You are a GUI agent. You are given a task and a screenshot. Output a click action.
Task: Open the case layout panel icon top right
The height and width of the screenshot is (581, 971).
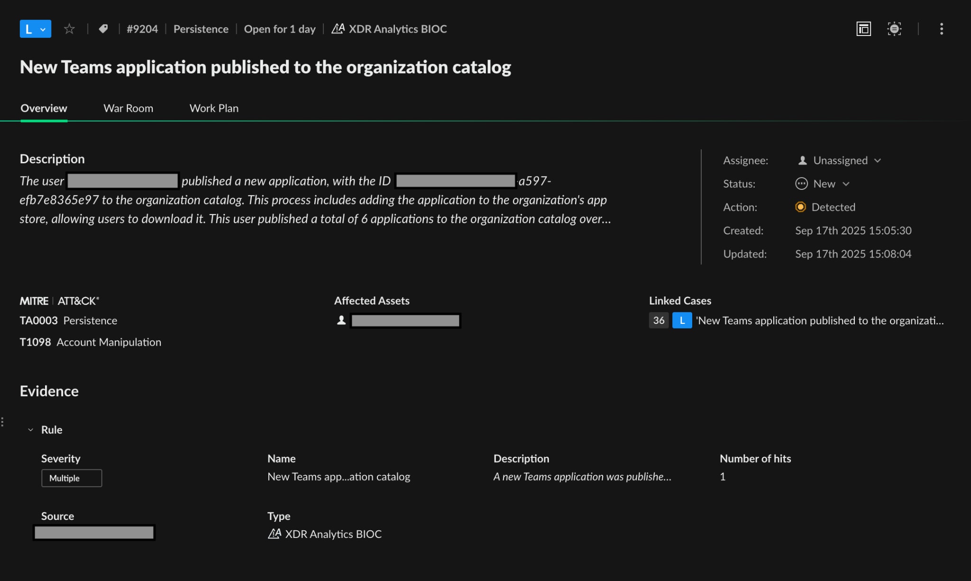tap(863, 29)
